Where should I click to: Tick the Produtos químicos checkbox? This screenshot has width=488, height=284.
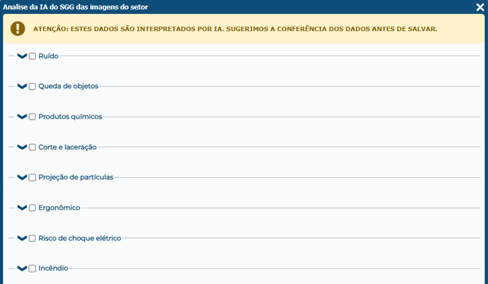33,117
